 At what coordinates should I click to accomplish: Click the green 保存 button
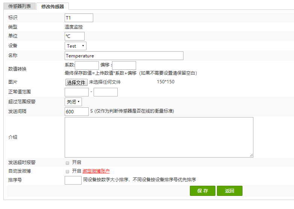(x=203, y=191)
